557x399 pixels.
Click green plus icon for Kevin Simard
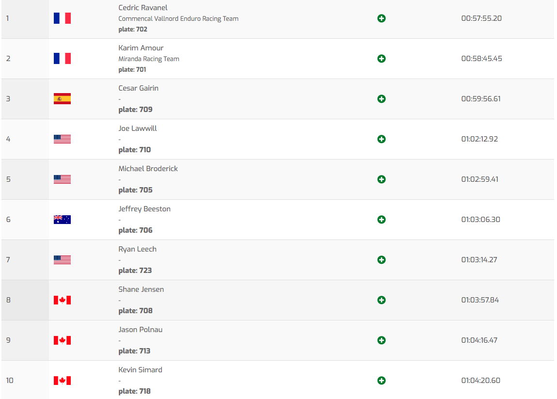pos(382,381)
